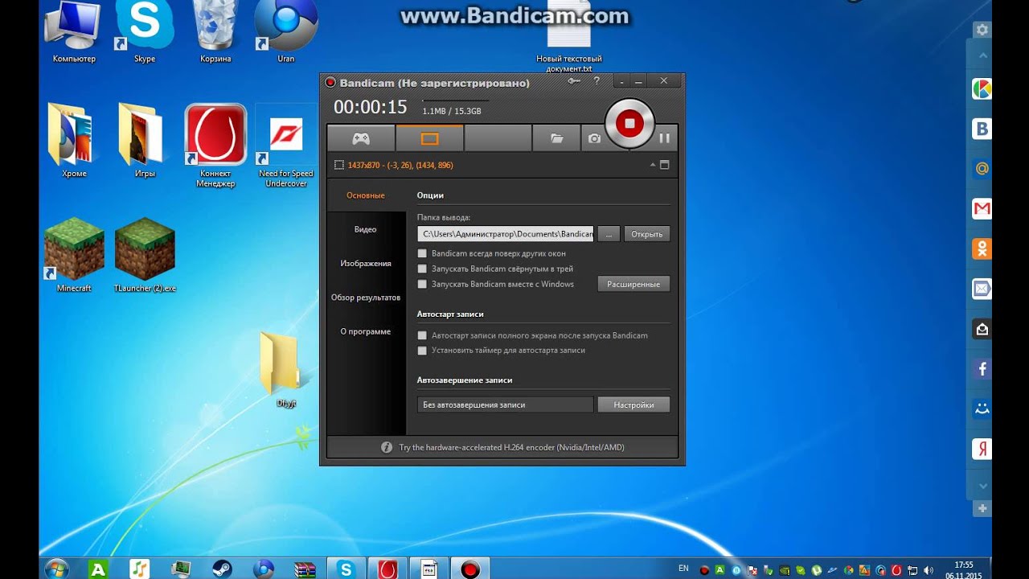Enable Bandicam всегда поверх других окон
Image resolution: width=1029 pixels, height=579 pixels.
422,253
